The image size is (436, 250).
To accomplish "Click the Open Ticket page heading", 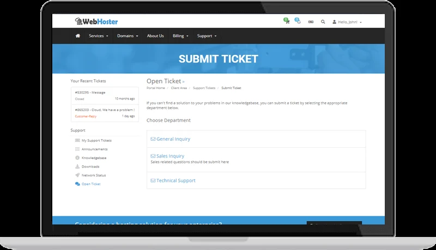I will [x=164, y=81].
